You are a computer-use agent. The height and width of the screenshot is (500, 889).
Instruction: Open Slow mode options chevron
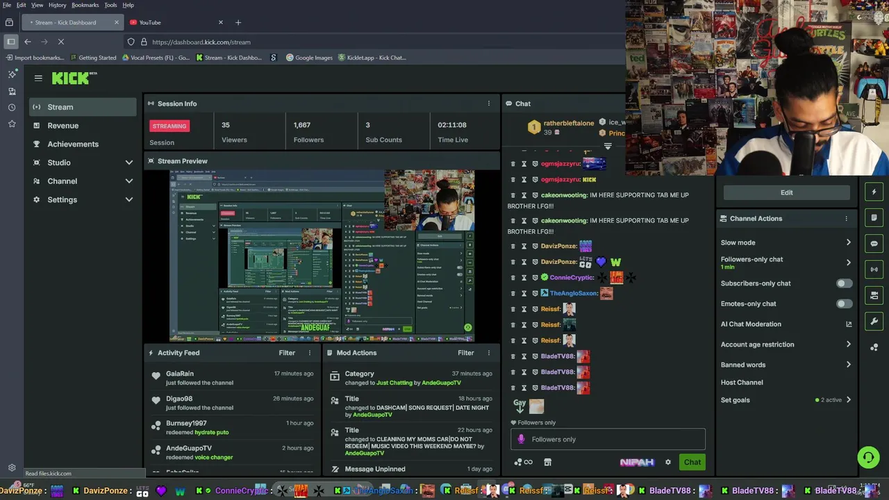pos(848,243)
